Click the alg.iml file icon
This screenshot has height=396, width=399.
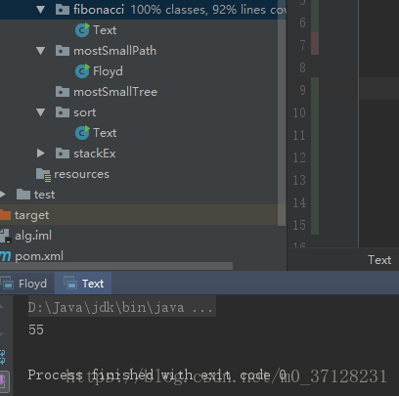tap(6, 236)
